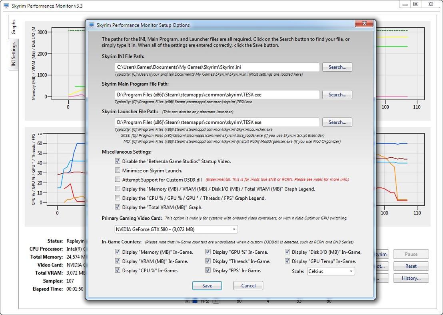Screen dimensions: 443x315
Task: Toggle Display GPU % In-Game
Action: tap(208, 252)
